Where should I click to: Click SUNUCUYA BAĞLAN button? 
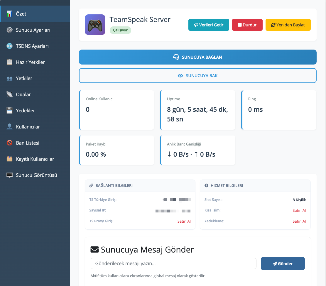coord(197,57)
